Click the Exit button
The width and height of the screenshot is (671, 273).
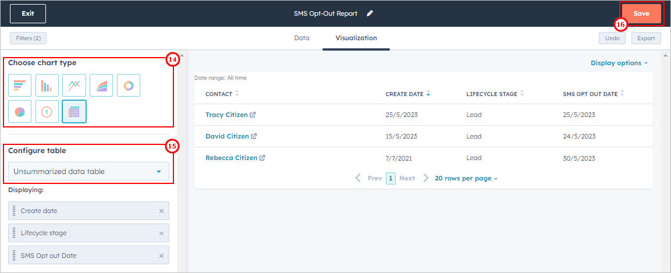tap(28, 13)
